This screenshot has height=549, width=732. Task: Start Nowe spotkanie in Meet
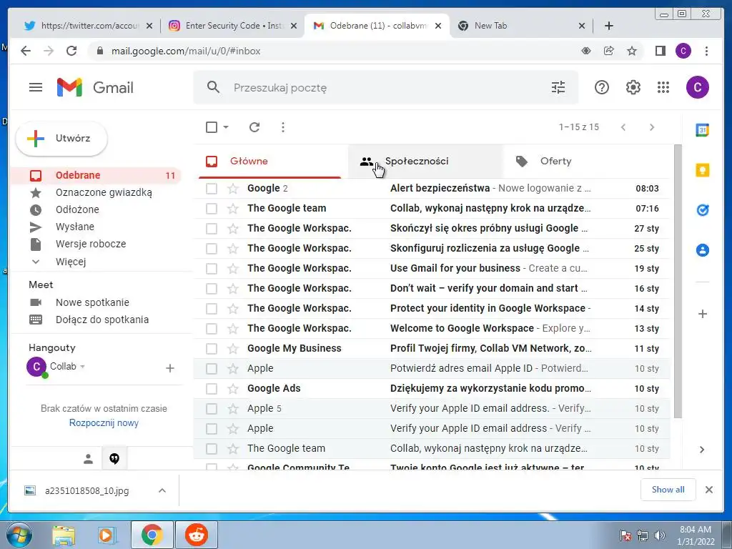coord(92,302)
